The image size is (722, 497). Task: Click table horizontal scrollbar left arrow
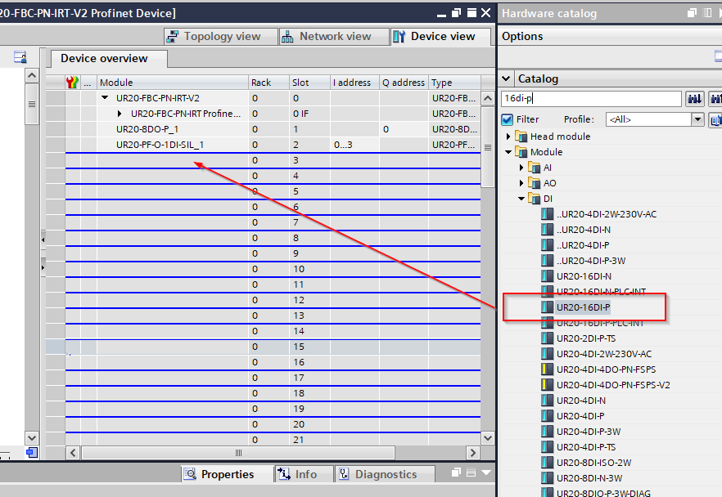point(73,453)
